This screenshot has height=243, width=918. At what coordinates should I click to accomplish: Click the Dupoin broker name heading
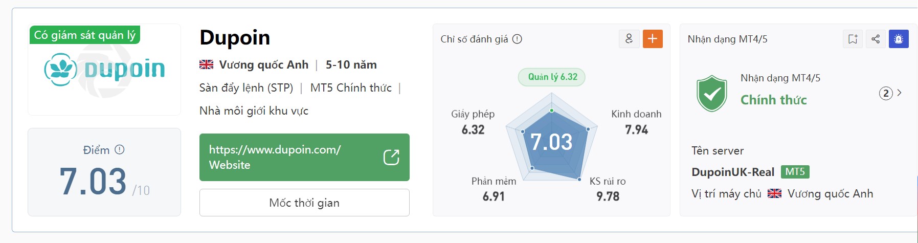coord(235,37)
